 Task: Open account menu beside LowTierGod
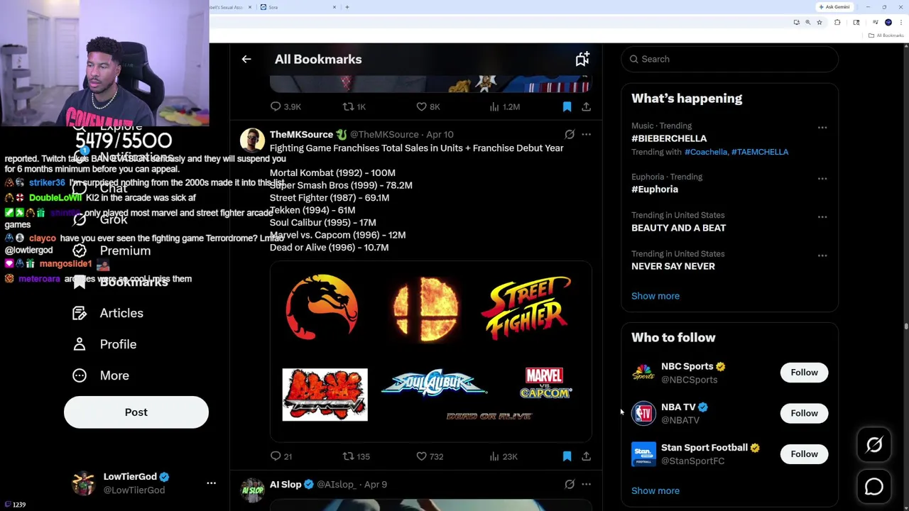[211, 483]
